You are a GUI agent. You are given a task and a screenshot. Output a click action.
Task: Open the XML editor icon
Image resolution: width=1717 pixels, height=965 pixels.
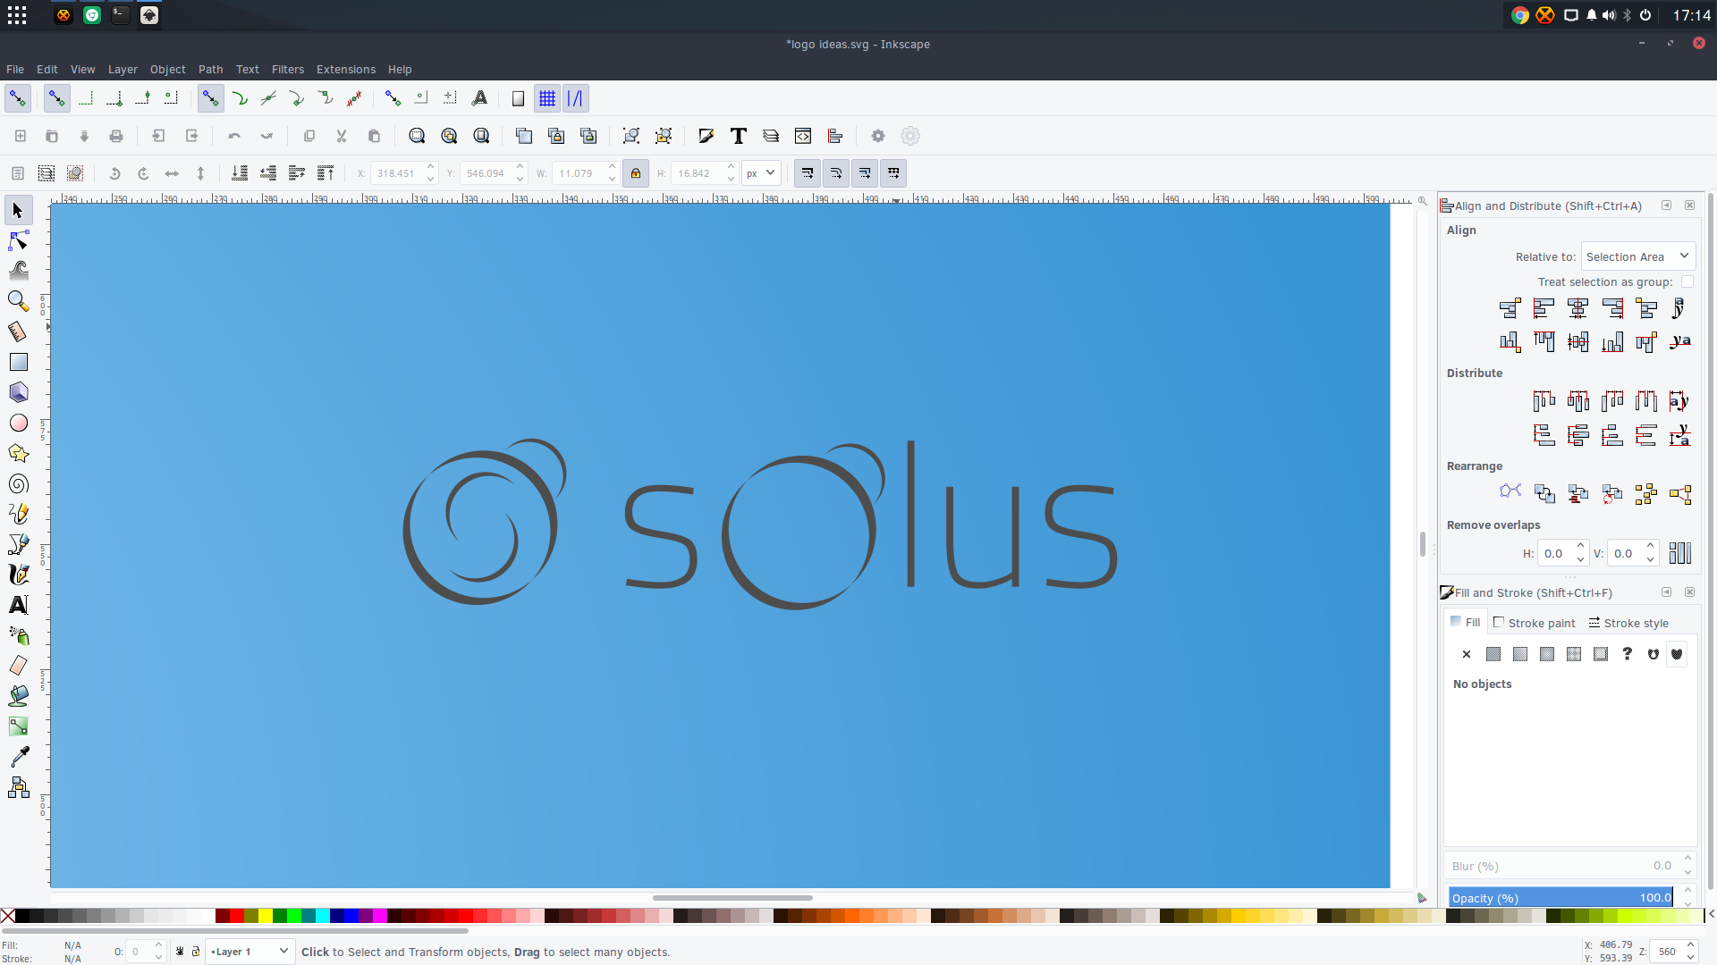coord(803,136)
